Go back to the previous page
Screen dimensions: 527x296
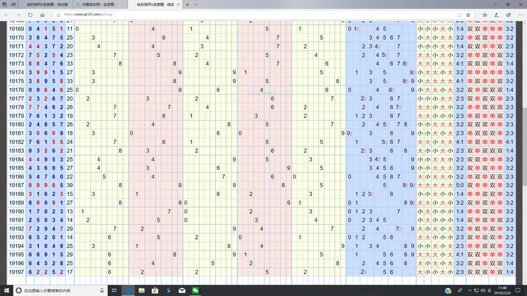click(7, 15)
